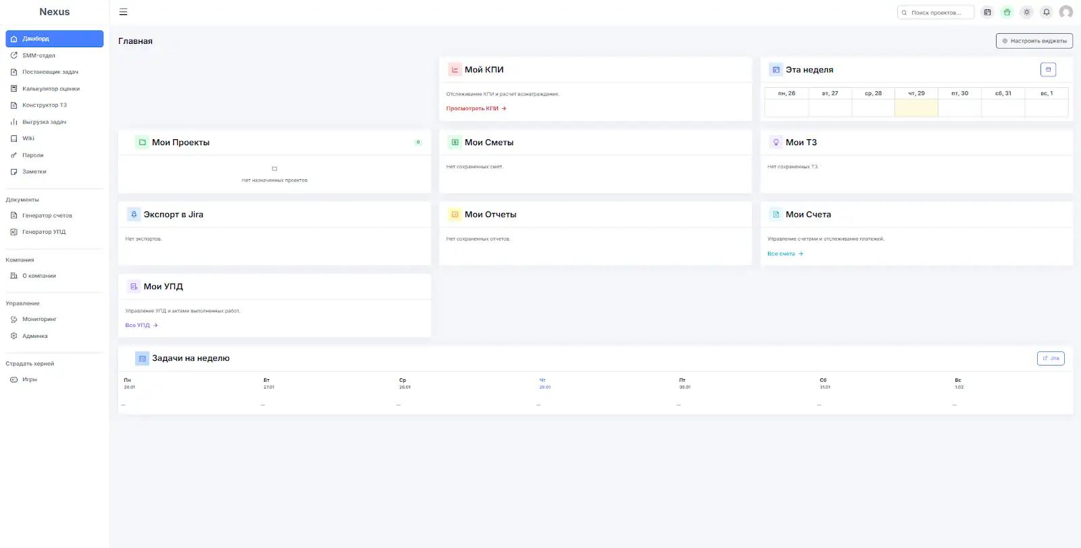Screen dimensions: 1081x548
Task: Open the Все счета link
Action: click(784, 254)
